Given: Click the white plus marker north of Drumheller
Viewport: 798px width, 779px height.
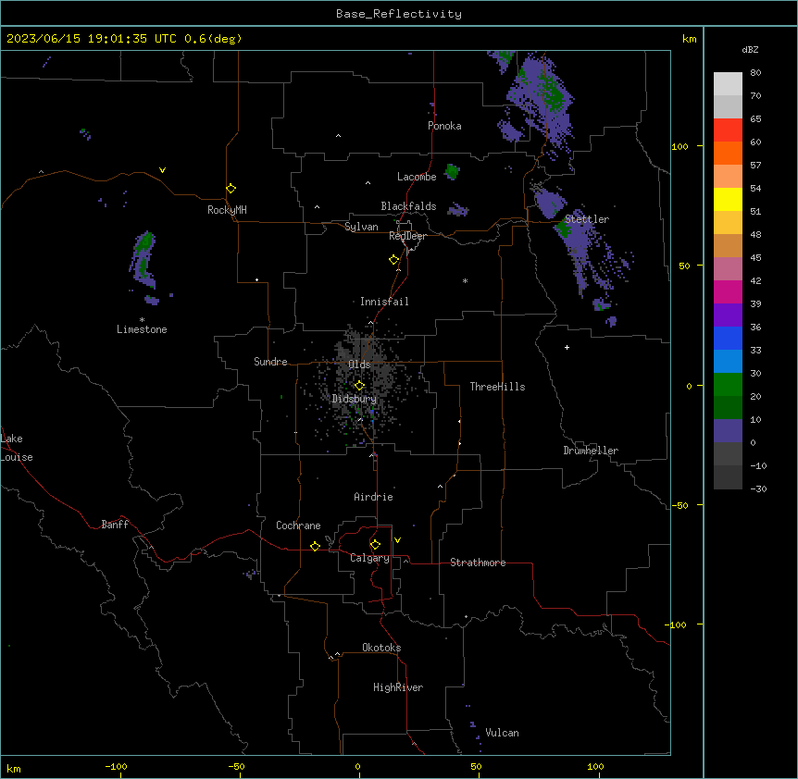Looking at the screenshot, I should 567,347.
